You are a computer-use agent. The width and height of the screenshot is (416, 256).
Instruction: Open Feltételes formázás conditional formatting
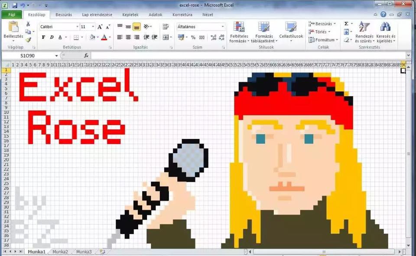tap(239, 32)
